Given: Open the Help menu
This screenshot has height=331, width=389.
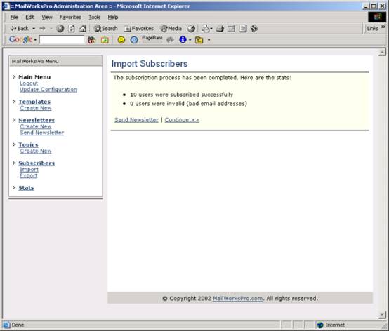Looking at the screenshot, I should 113,17.
